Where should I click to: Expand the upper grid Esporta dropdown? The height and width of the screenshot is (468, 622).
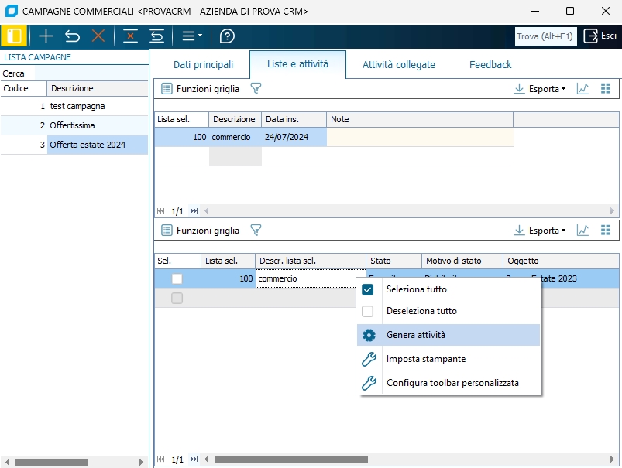click(x=540, y=89)
